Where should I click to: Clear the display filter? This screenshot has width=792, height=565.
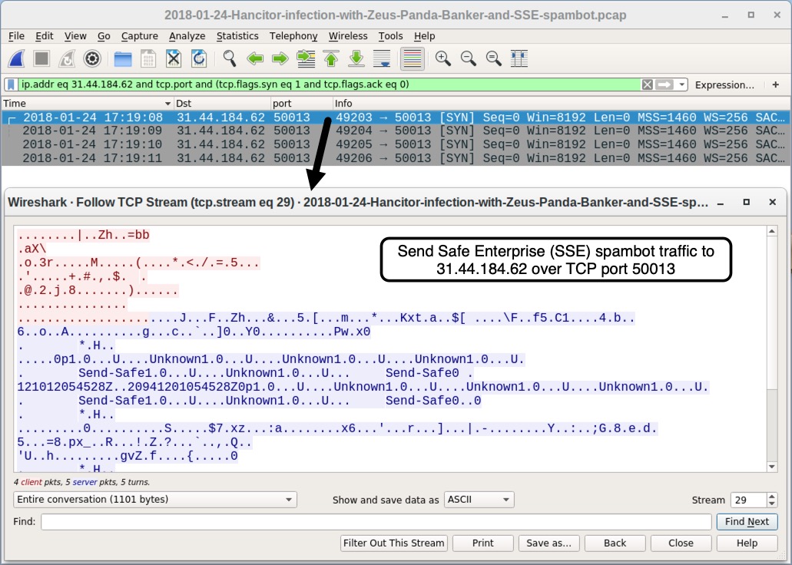(x=647, y=84)
